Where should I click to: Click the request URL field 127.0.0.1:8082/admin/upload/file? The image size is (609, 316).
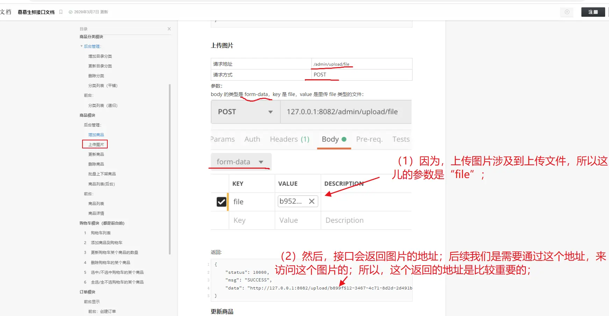coord(346,112)
